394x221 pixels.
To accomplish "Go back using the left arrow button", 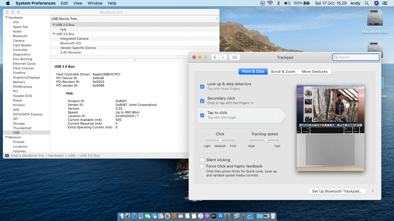I will pyautogui.click(x=215, y=57).
